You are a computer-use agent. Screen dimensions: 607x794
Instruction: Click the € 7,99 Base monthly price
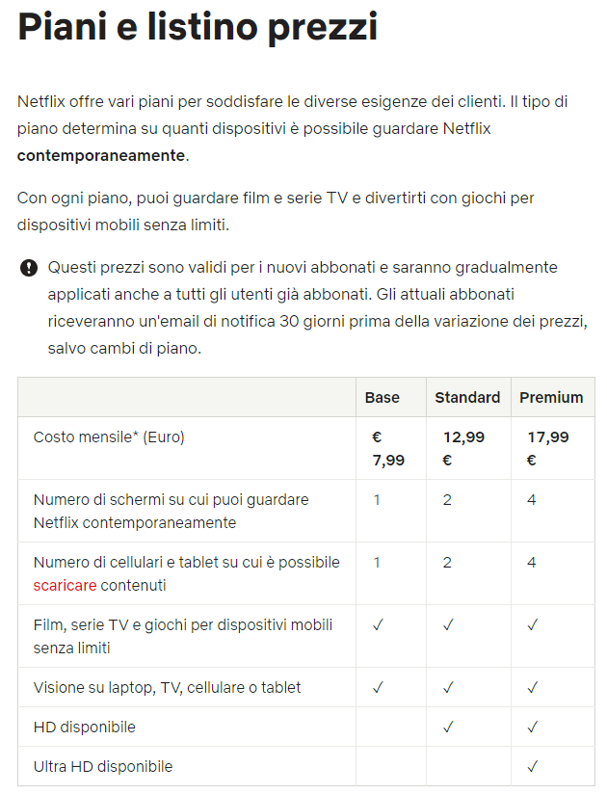point(388,448)
